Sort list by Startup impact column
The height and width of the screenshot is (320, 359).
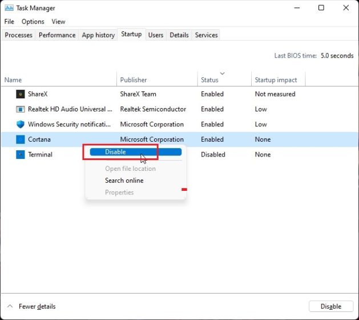(276, 80)
